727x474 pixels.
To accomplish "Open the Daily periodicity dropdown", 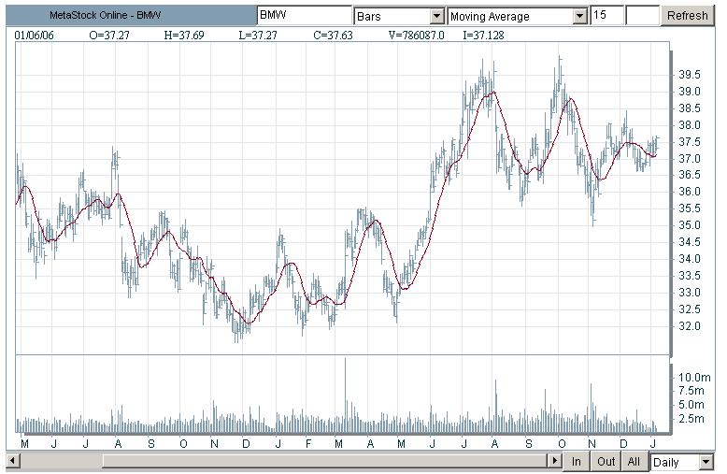I will coord(681,462).
